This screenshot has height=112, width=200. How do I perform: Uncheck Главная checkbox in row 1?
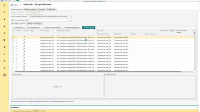24,37
